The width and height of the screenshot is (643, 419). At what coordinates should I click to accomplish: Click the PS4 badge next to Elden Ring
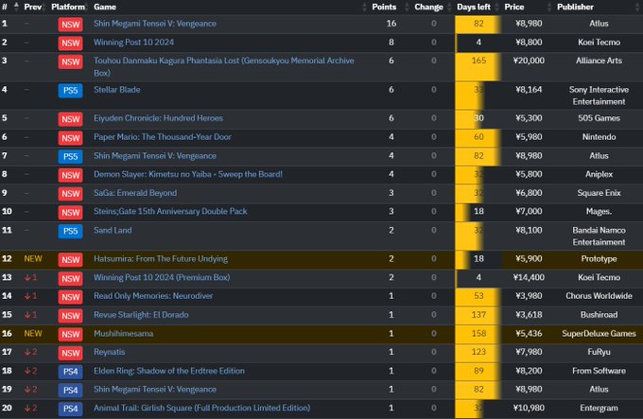click(71, 372)
